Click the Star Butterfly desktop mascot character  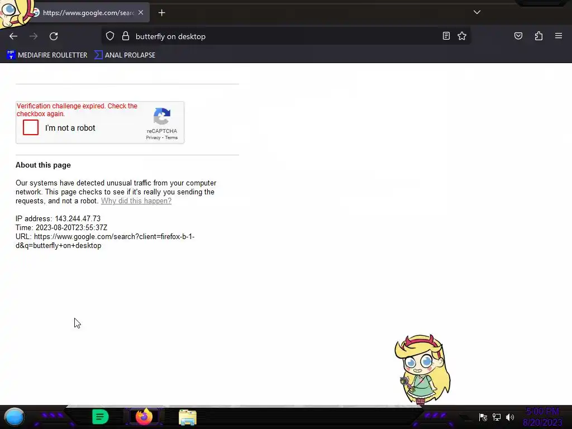click(422, 369)
